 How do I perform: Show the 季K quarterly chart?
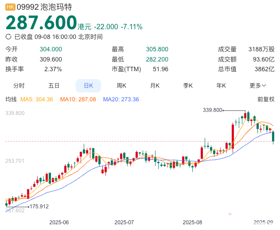pyautogui.click(x=188, y=85)
